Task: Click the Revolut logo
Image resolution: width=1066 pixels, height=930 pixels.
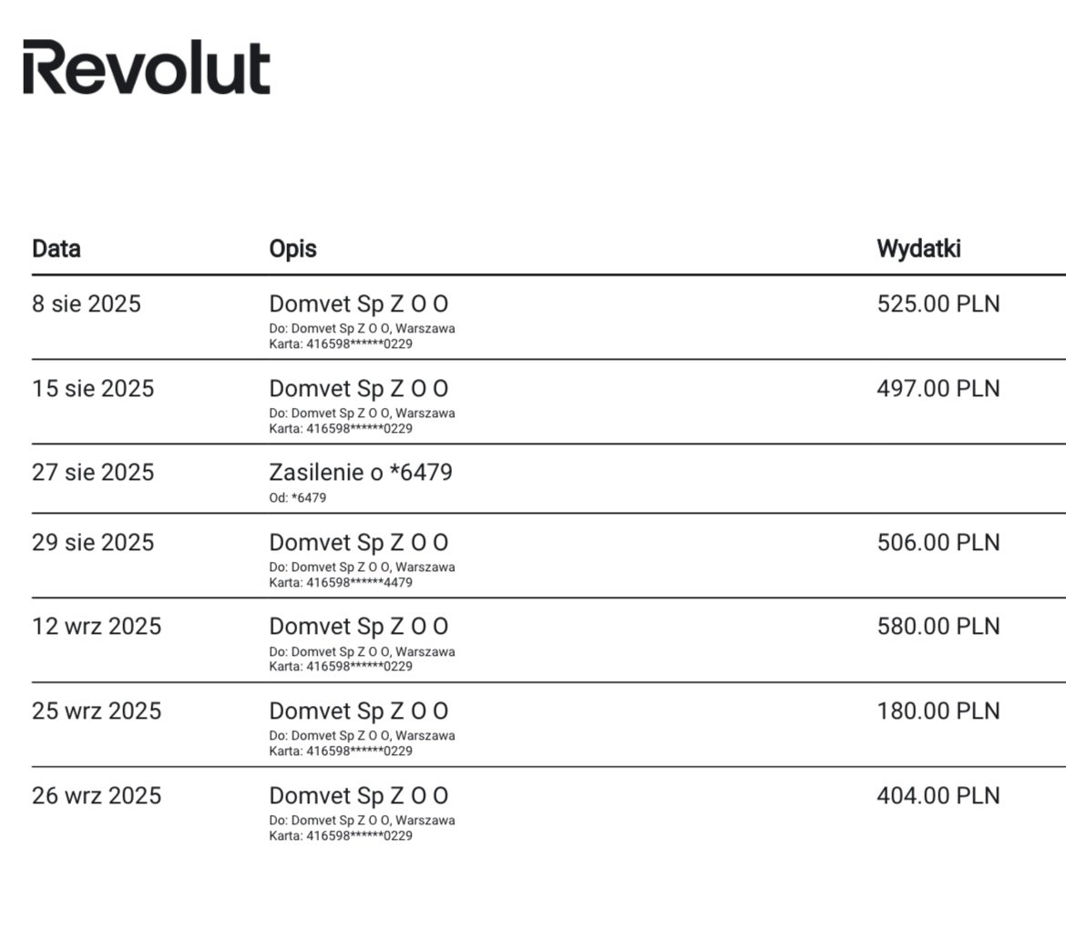Action: point(147,66)
